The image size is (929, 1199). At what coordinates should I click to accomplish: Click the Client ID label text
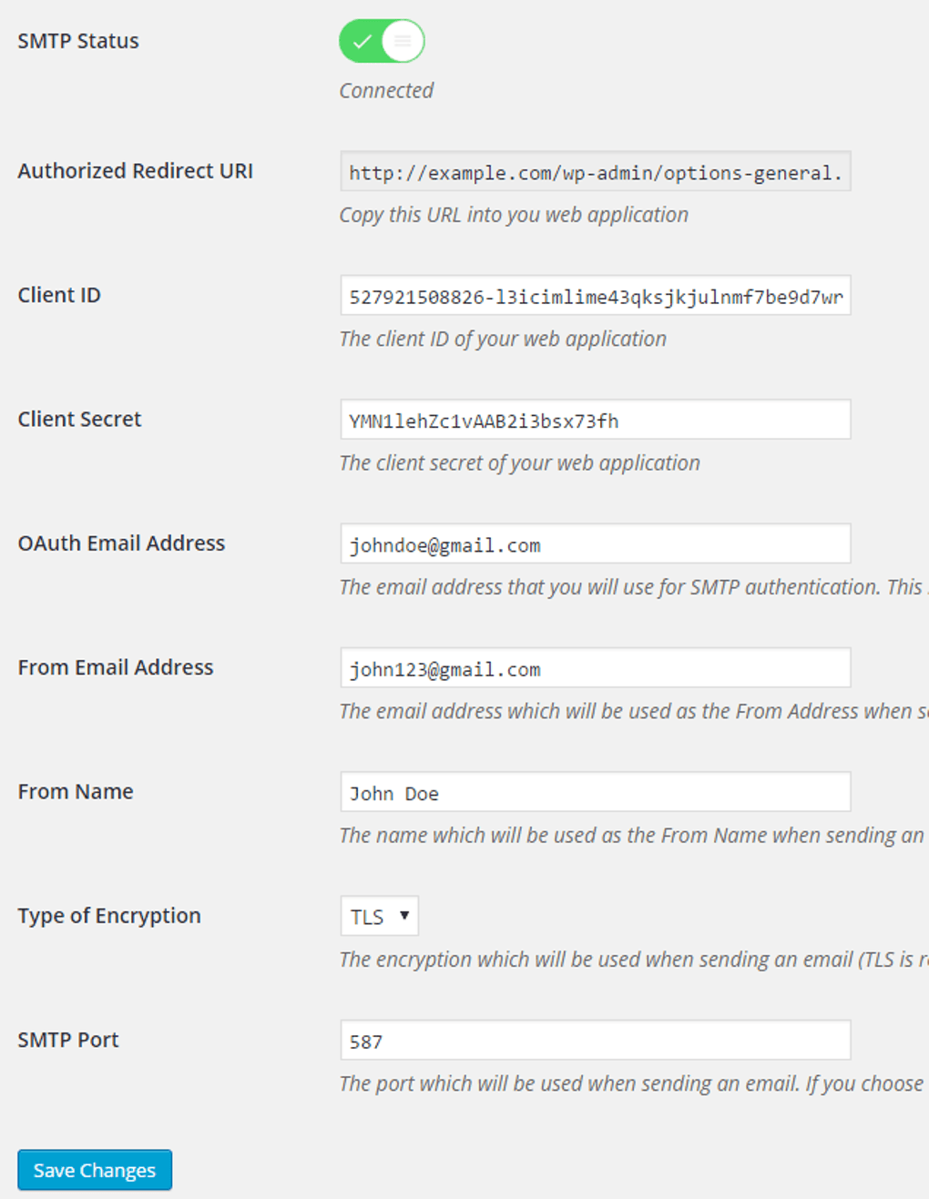pyautogui.click(x=59, y=295)
